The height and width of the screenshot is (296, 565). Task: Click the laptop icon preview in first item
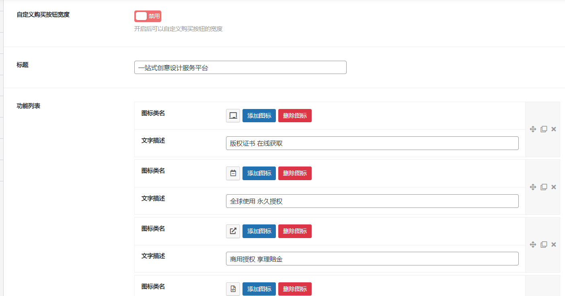233,116
